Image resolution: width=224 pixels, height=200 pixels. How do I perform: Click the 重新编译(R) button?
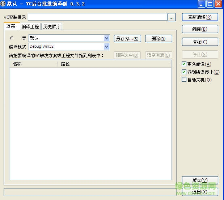point(200,17)
